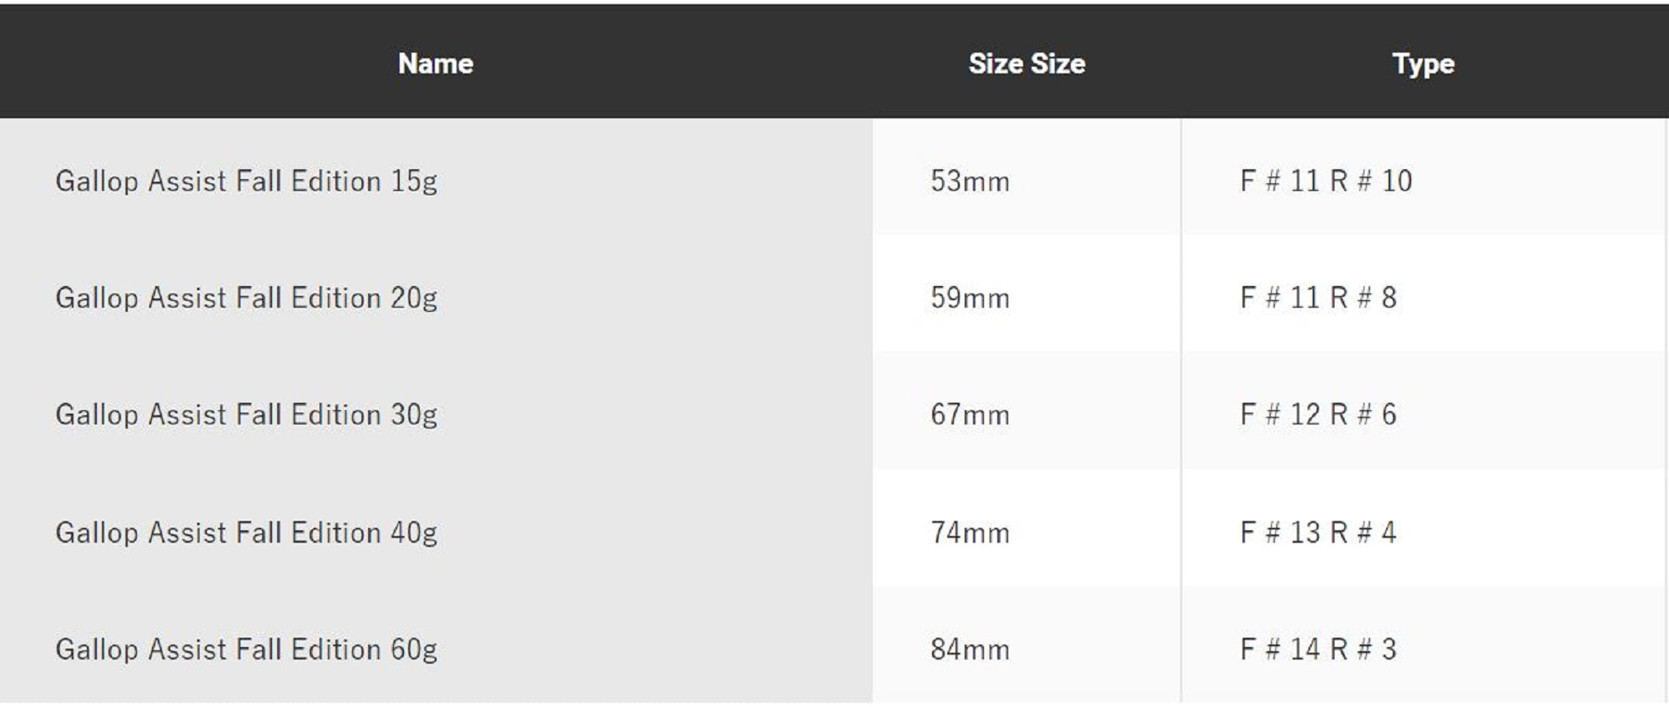
Task: Click the 53mm size cell
Action: click(x=970, y=181)
